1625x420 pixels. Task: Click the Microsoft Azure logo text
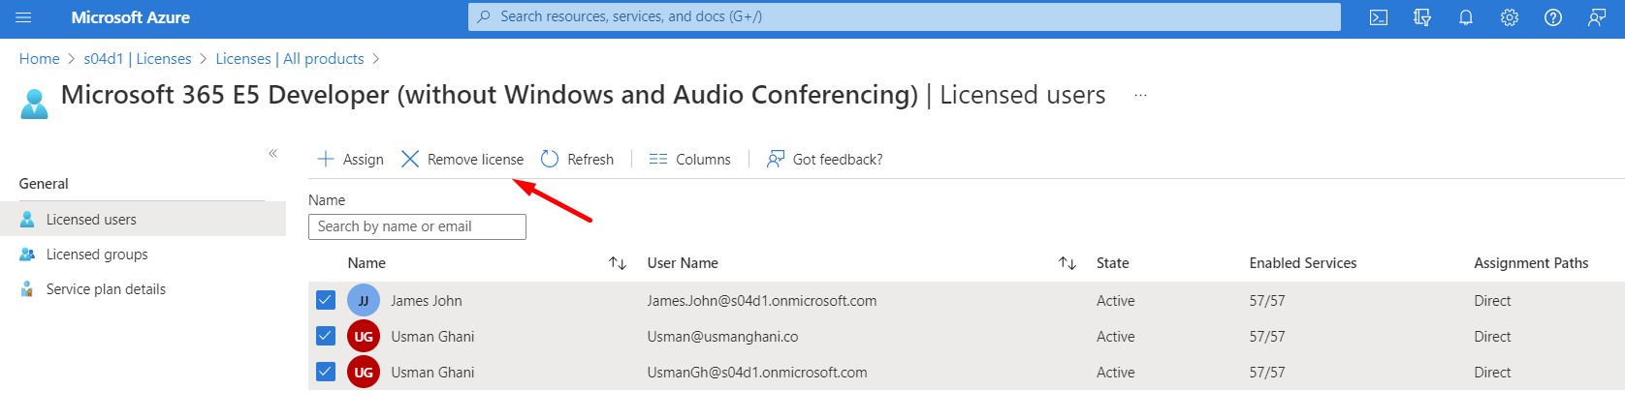131,17
